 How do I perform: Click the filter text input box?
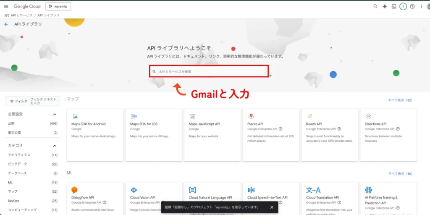45,101
